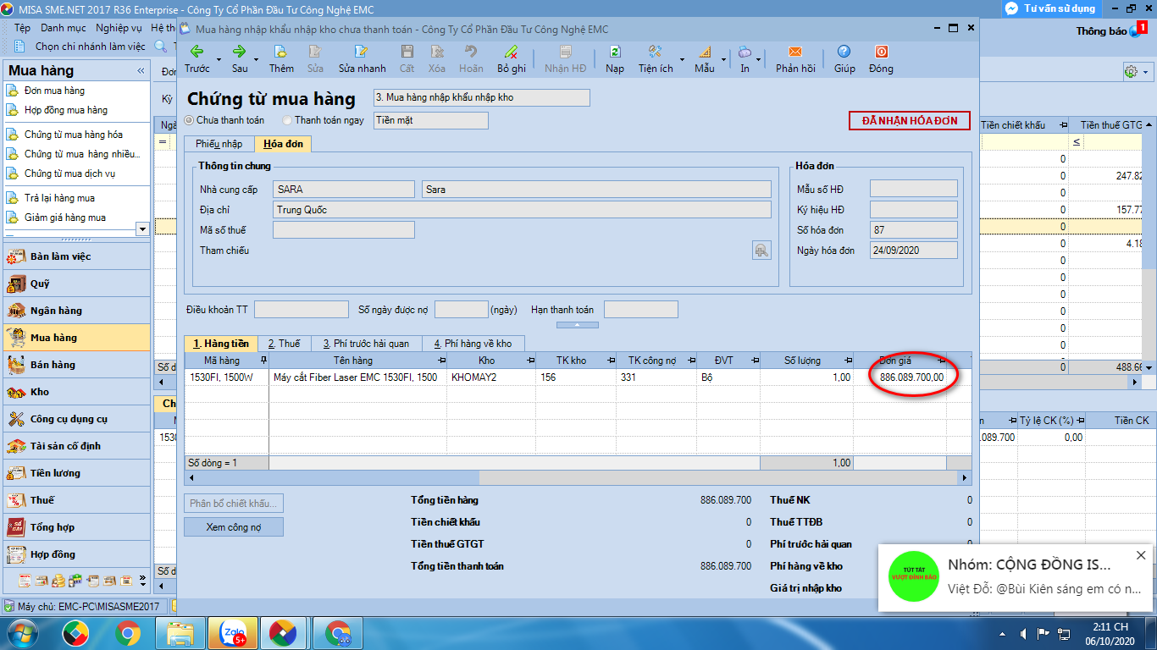This screenshot has width=1157, height=650.
Task: Collapse the voucher header section arrow
Action: (577, 325)
